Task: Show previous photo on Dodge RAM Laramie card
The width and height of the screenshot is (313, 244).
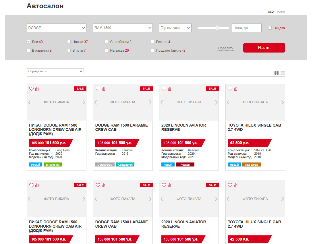Action: point(96,102)
